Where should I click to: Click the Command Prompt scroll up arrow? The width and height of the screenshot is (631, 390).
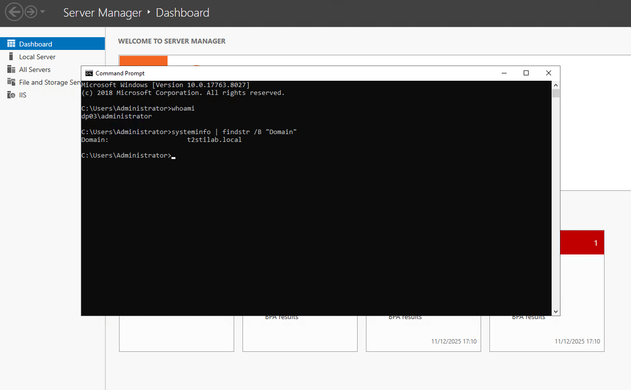click(556, 85)
